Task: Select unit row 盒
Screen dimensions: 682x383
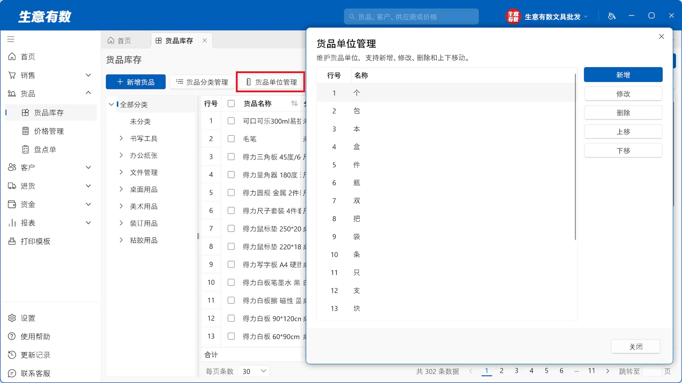Action: click(445, 147)
